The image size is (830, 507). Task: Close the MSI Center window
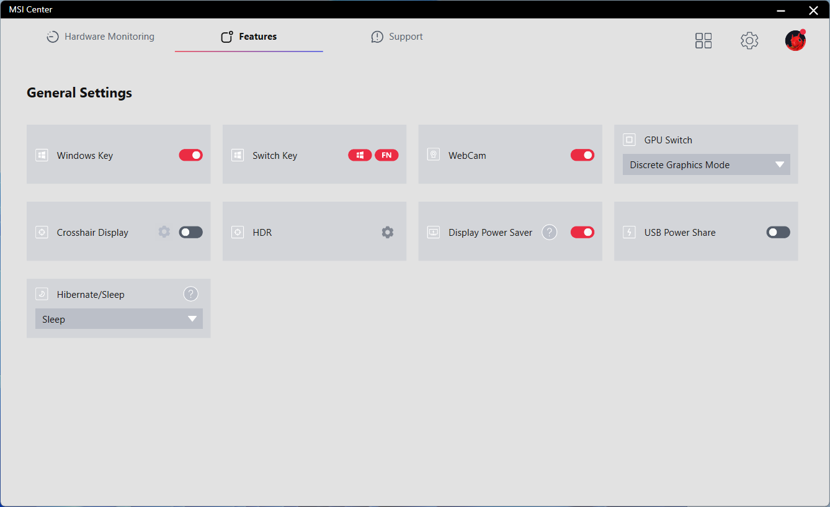click(813, 9)
